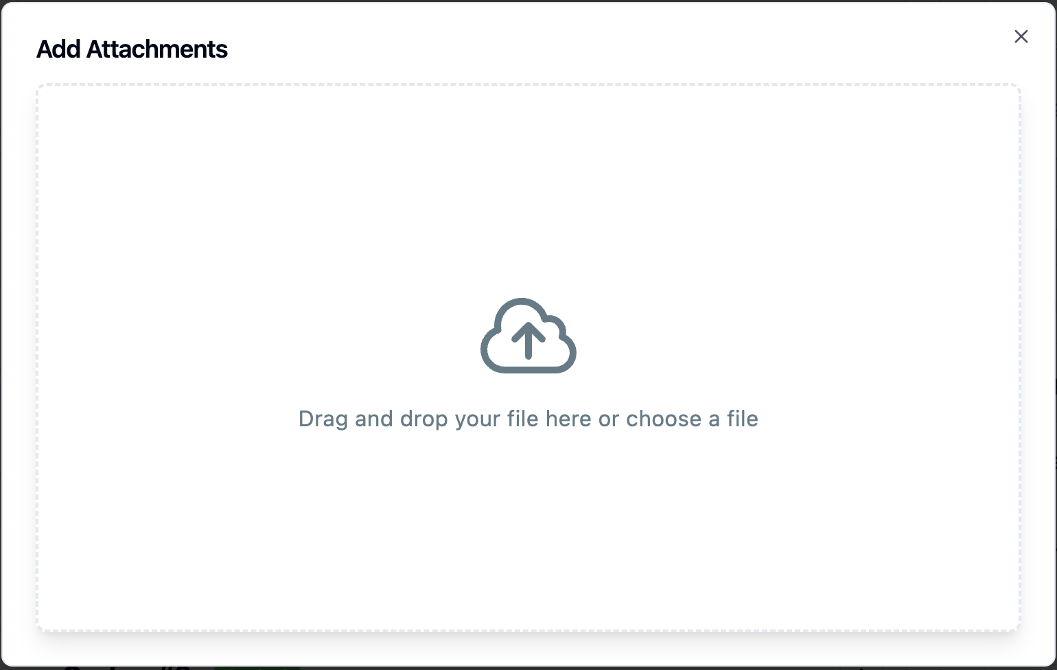Close the Add Attachments dialog
The image size is (1057, 670).
[x=1021, y=36]
